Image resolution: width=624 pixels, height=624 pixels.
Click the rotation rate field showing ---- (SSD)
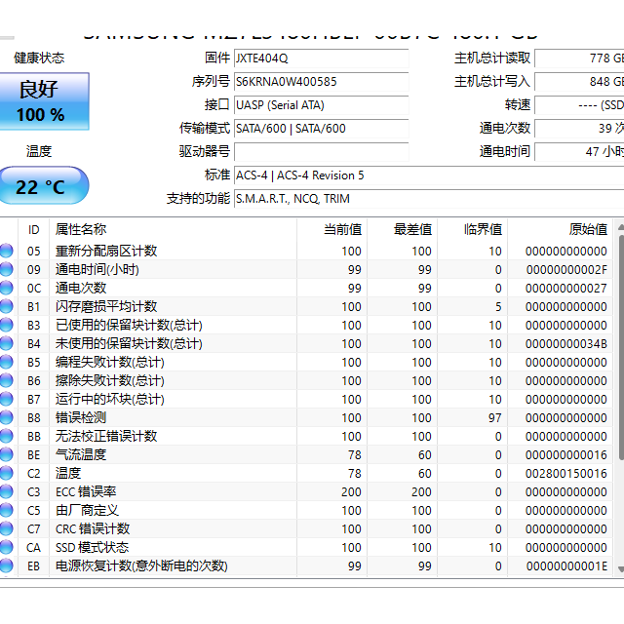tap(579, 105)
